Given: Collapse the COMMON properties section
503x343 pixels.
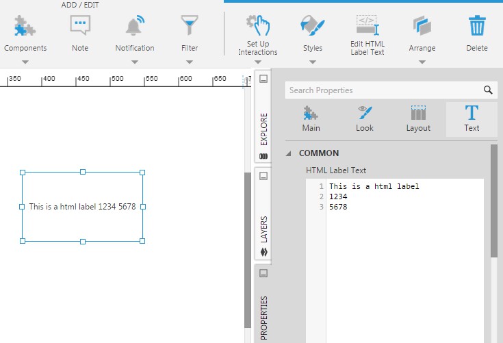Looking at the screenshot, I should (289, 153).
